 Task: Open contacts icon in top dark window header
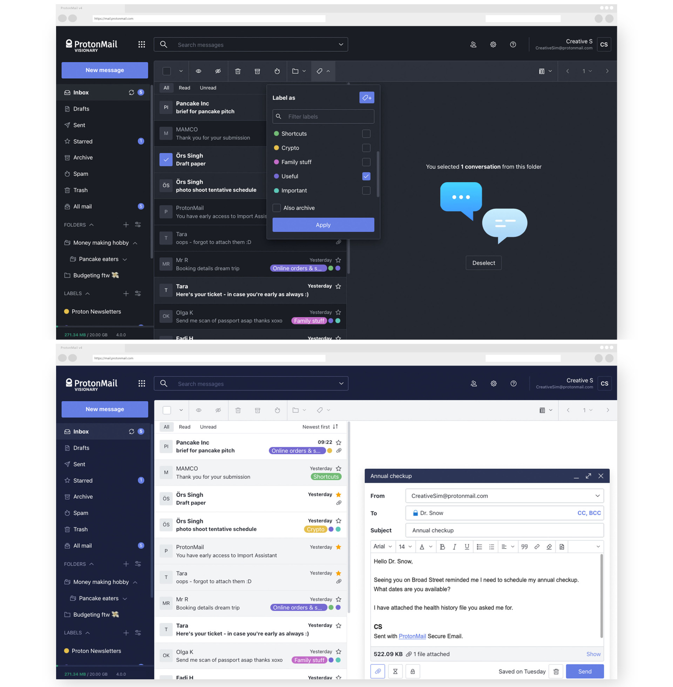pos(473,44)
